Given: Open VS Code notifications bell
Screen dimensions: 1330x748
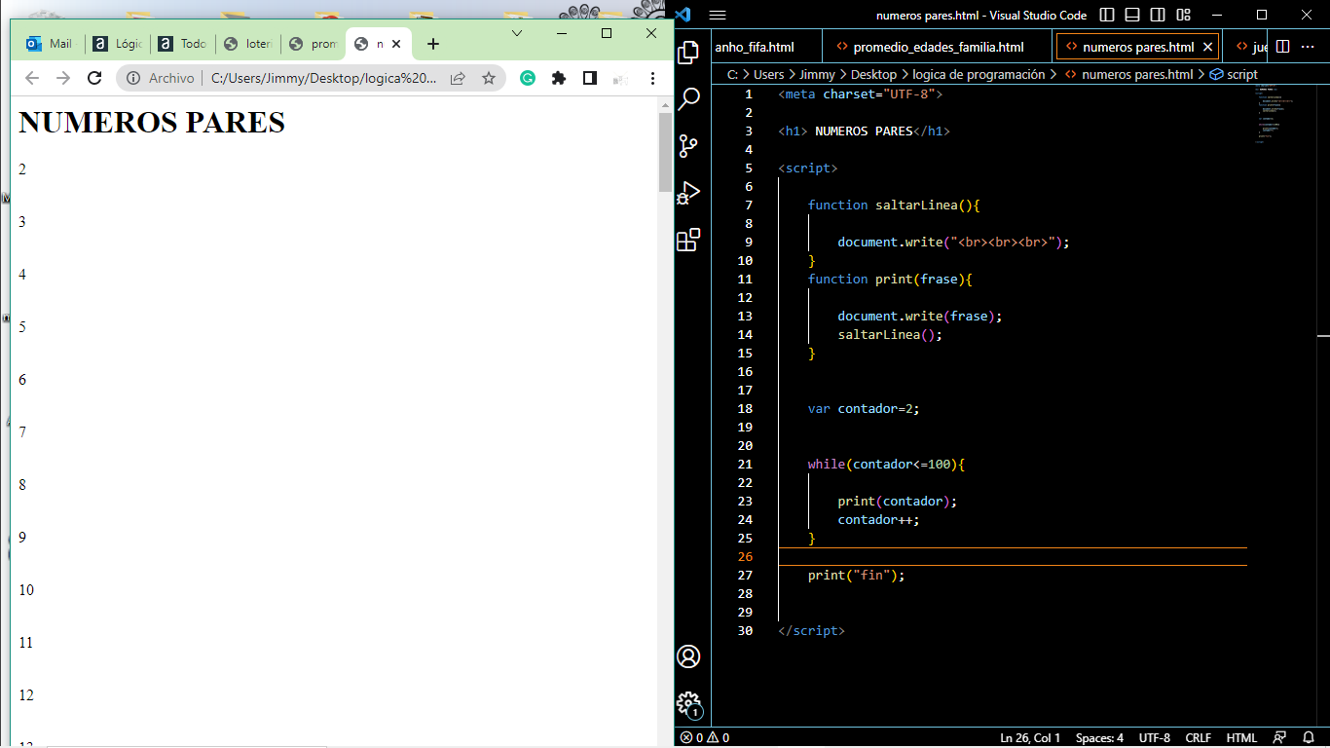Looking at the screenshot, I should click(1310, 738).
